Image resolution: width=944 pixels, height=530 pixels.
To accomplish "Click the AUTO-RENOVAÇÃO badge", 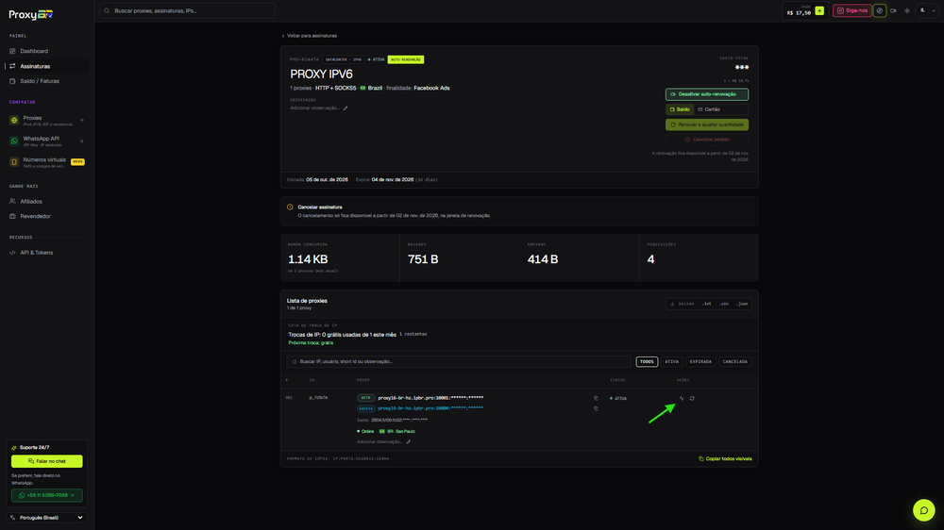I will [x=406, y=59].
